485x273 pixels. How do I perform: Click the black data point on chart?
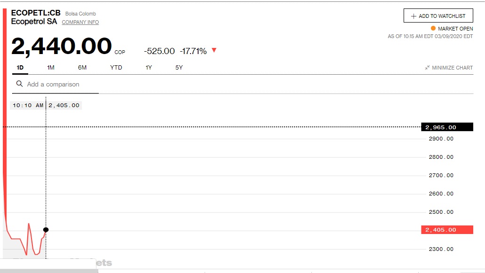coord(46,230)
